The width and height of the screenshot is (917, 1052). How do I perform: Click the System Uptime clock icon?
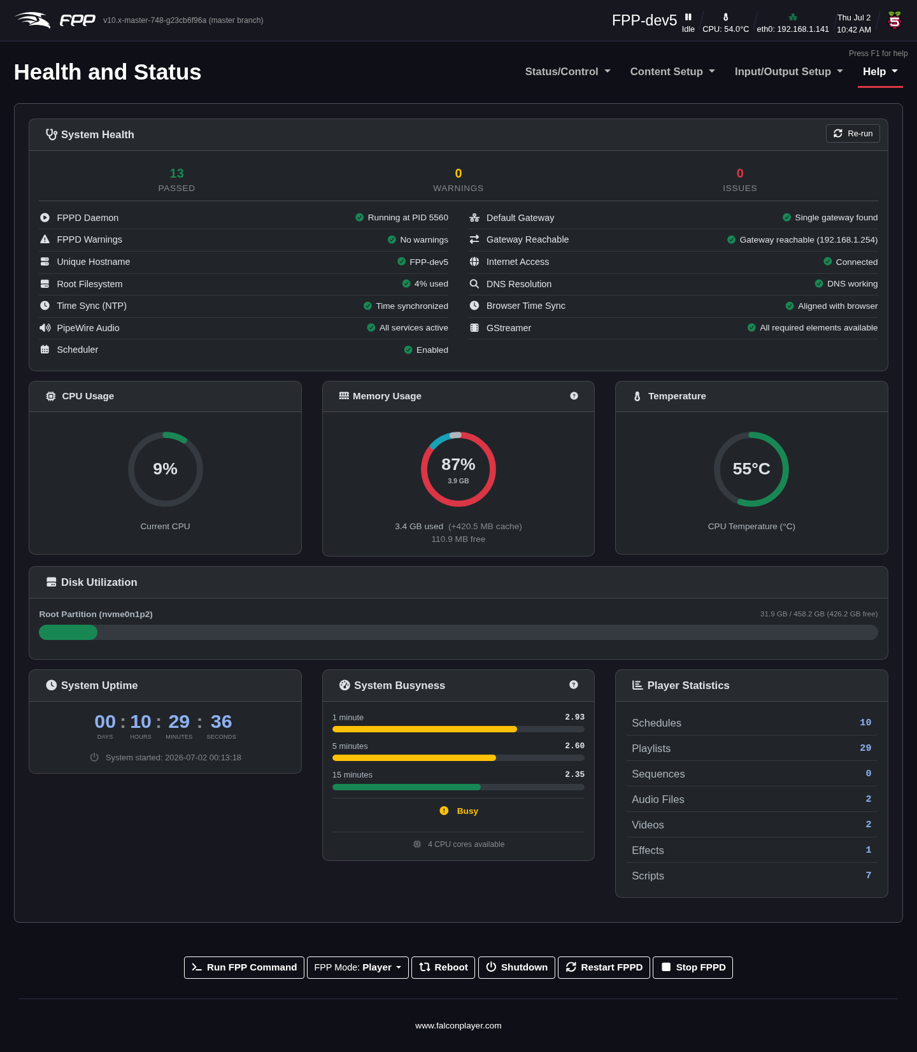click(x=52, y=685)
